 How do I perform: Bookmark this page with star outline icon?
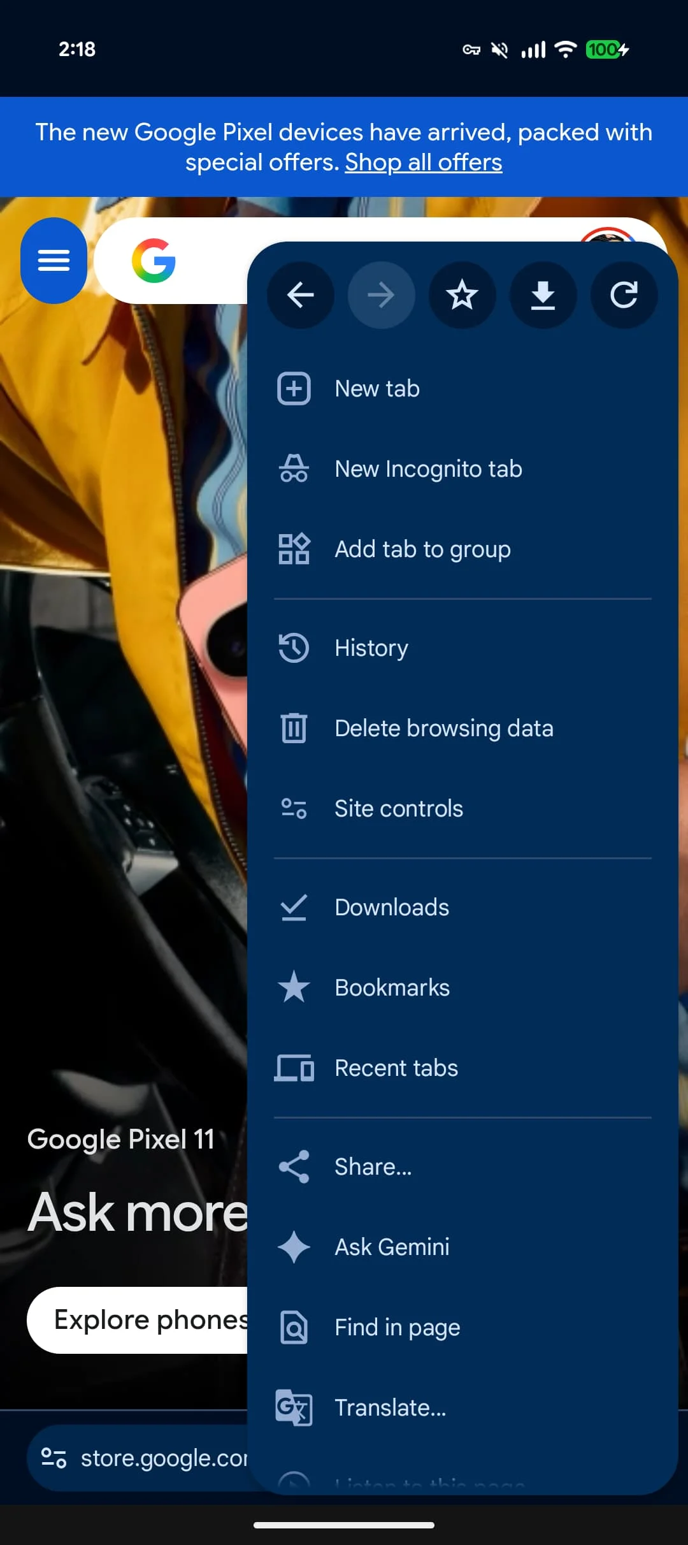[462, 295]
